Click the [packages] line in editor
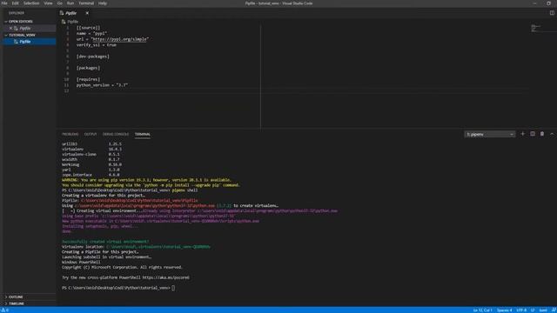 point(88,68)
